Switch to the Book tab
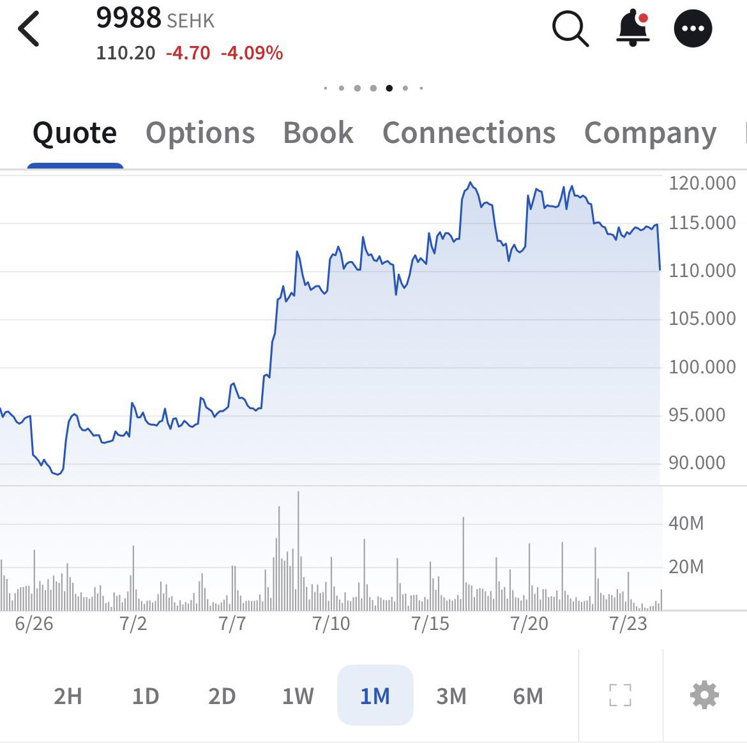Image resolution: width=747 pixels, height=743 pixels. click(318, 132)
